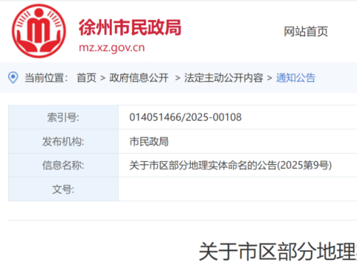Click the 当前位置 label
The image size is (357, 268).
[46, 78]
